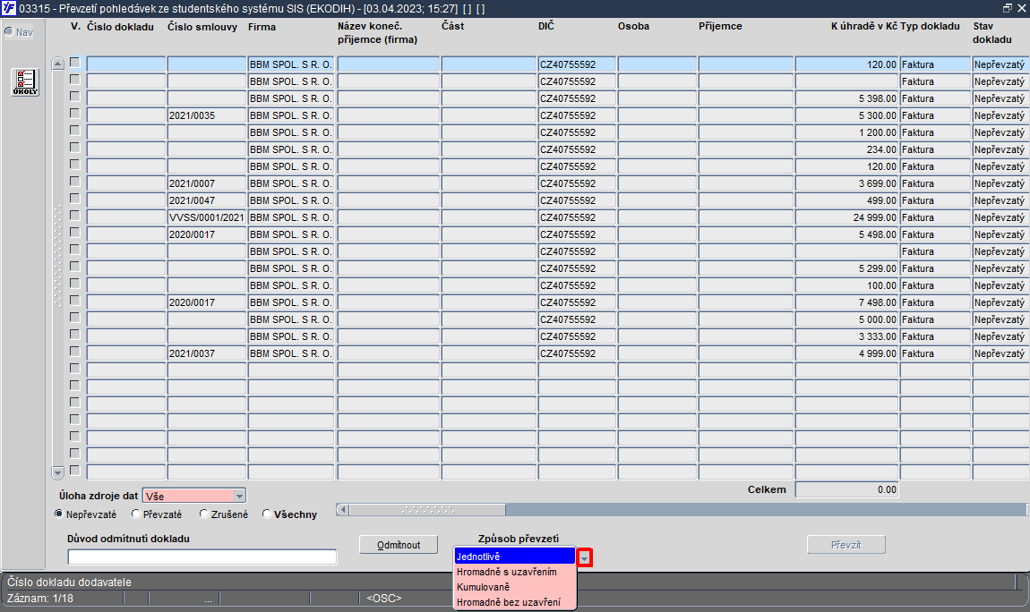The width and height of the screenshot is (1030, 612).
Task: Select the Převzaté radio button
Action: click(136, 514)
